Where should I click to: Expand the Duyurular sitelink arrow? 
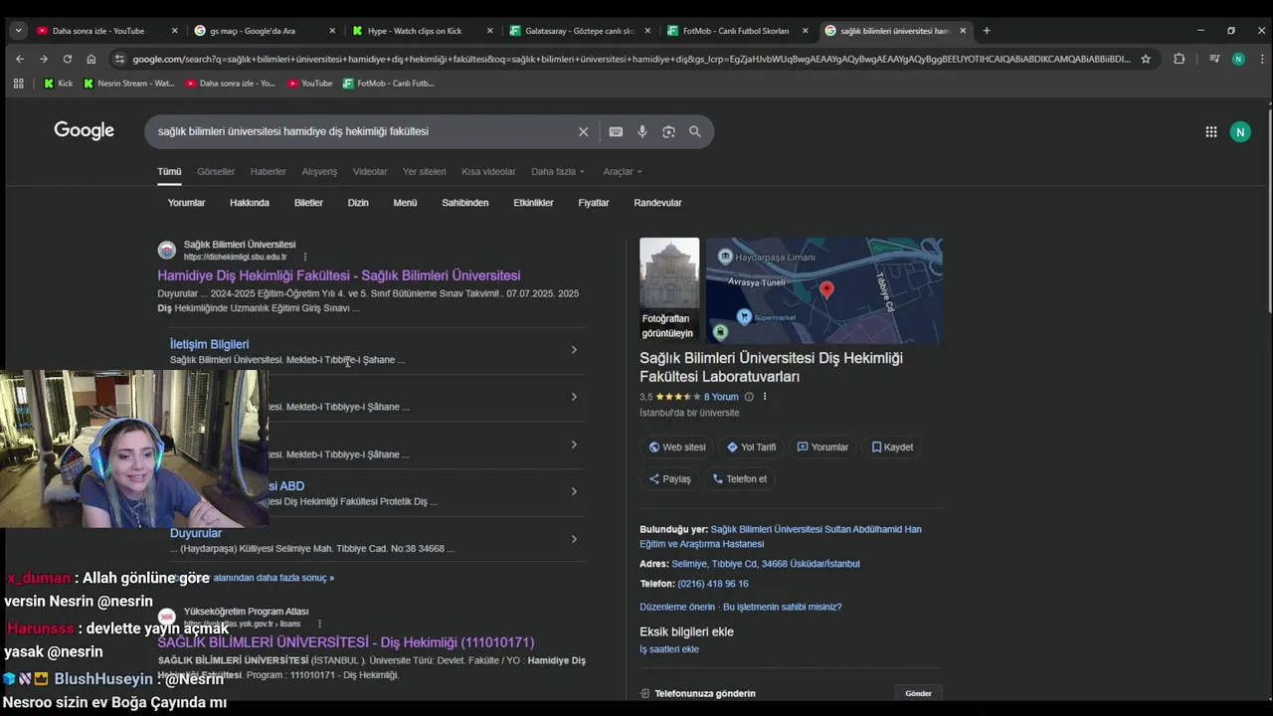click(574, 539)
